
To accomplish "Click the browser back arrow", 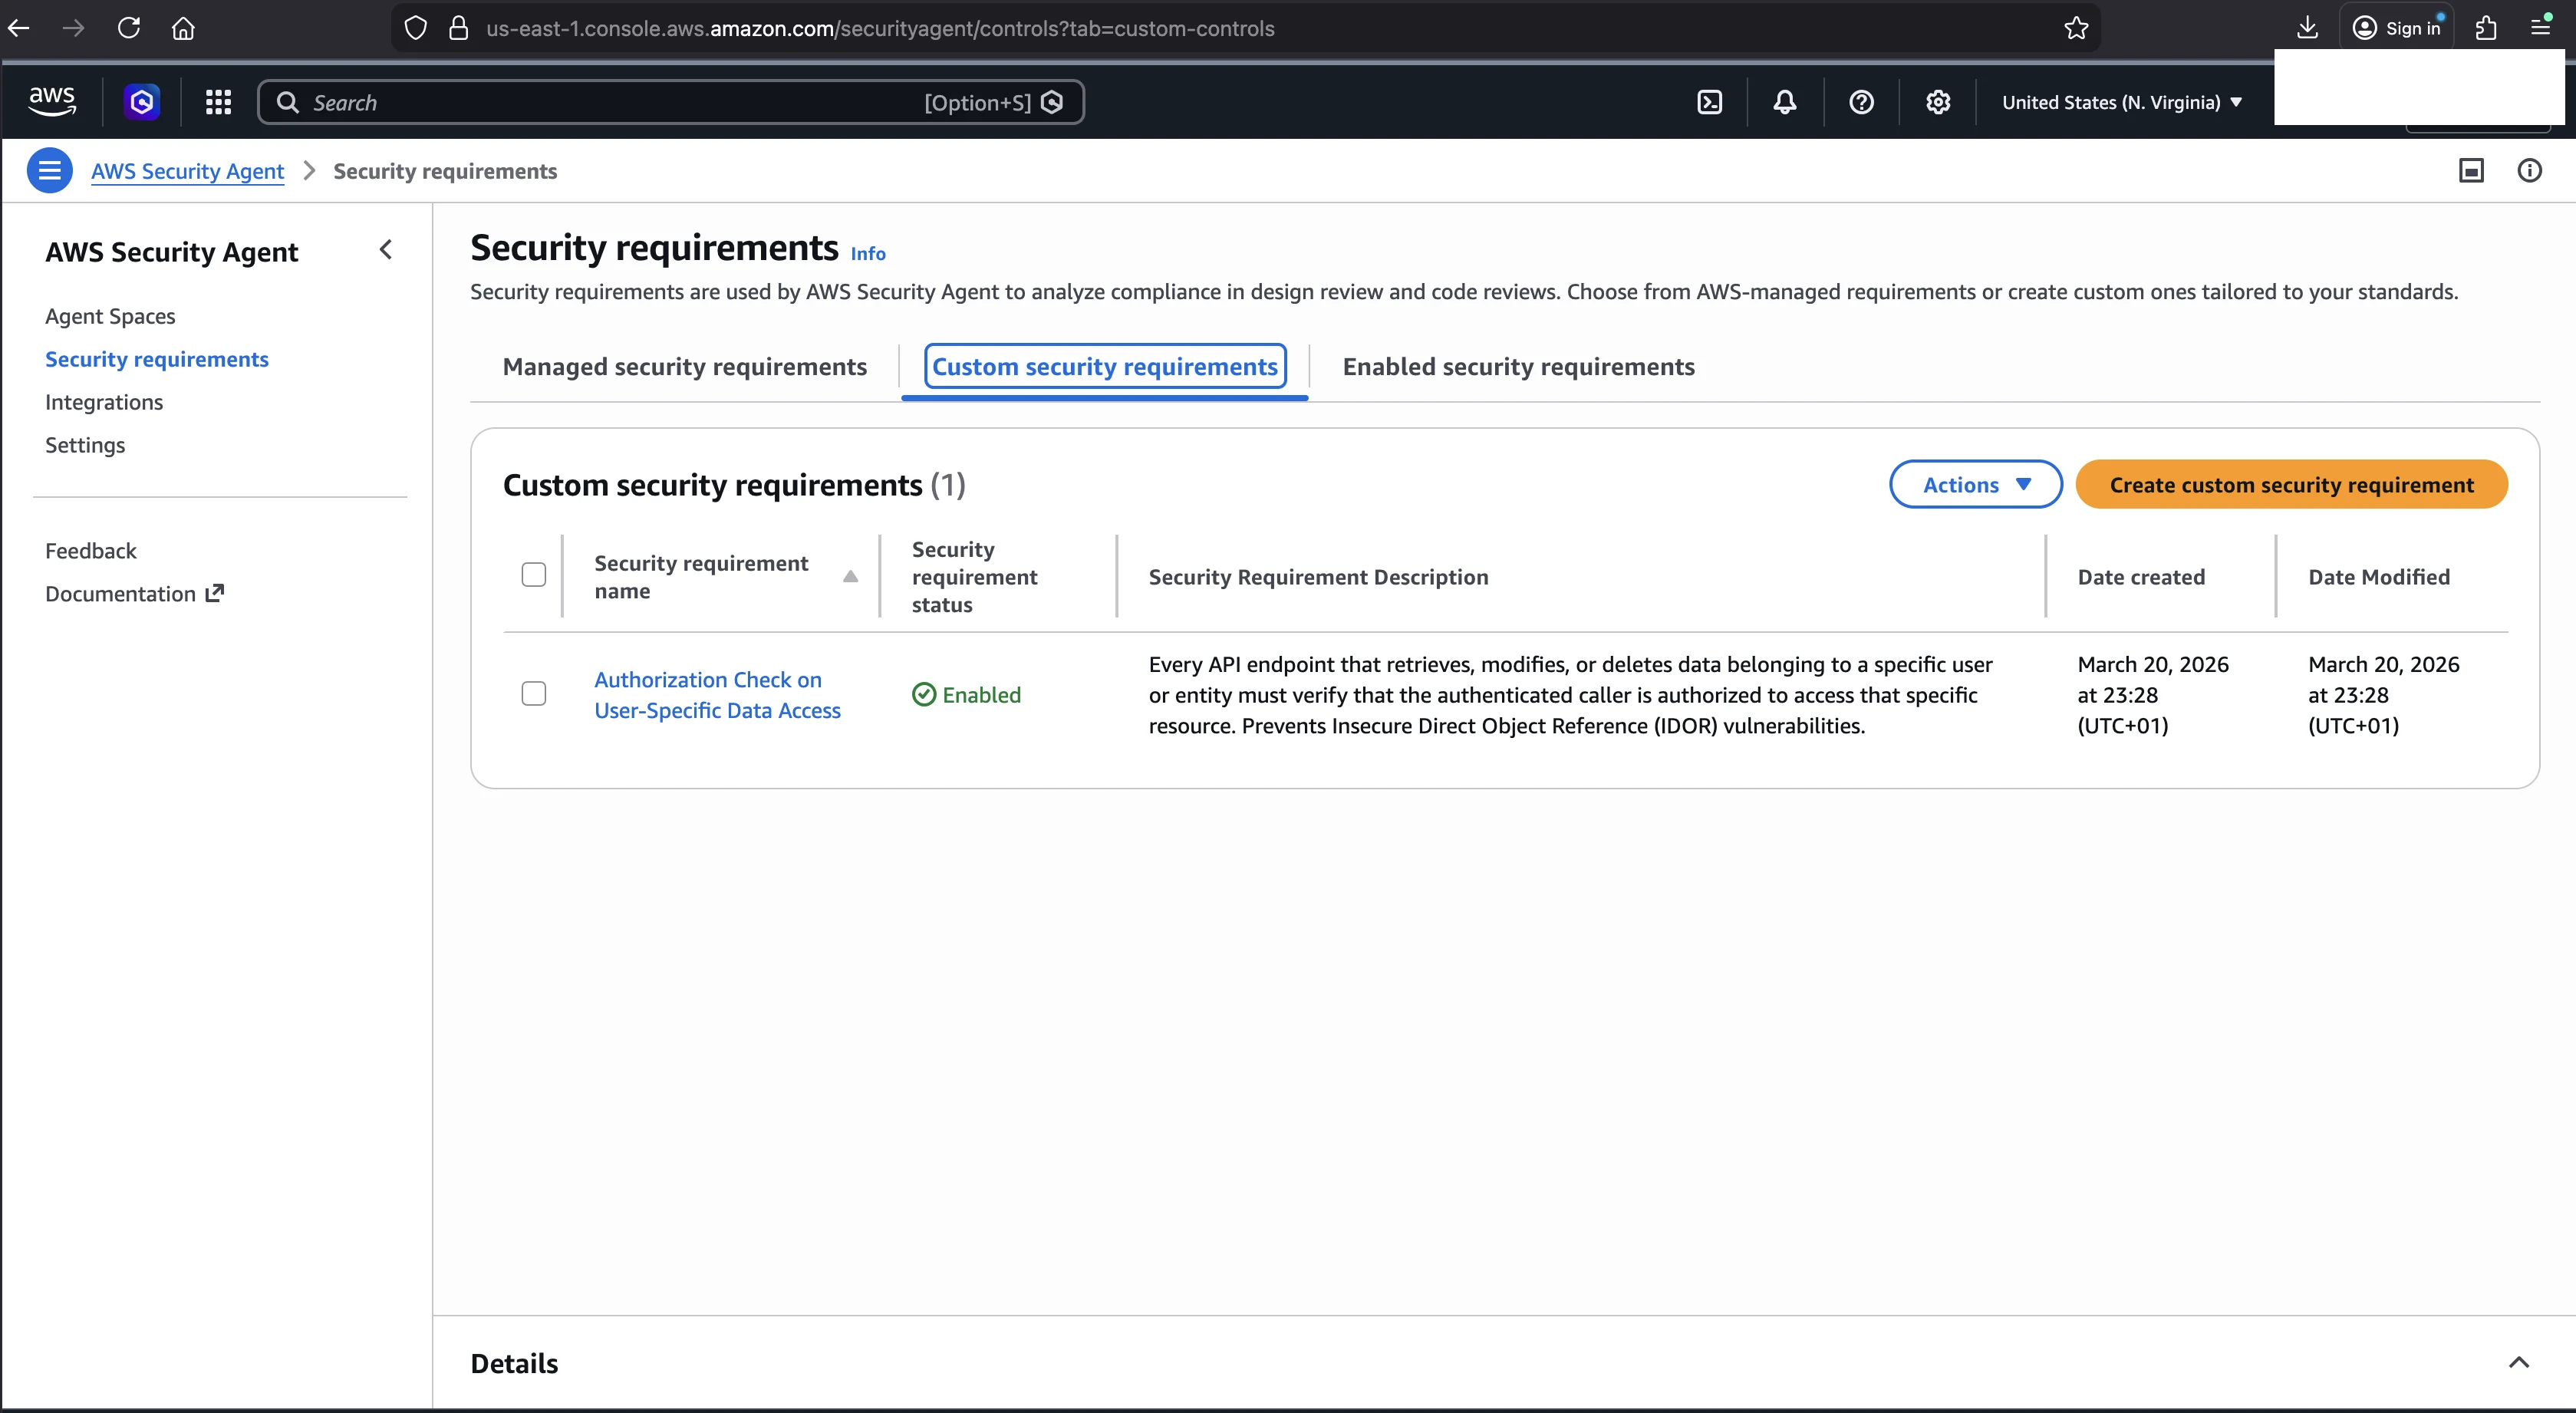I will (x=19, y=28).
